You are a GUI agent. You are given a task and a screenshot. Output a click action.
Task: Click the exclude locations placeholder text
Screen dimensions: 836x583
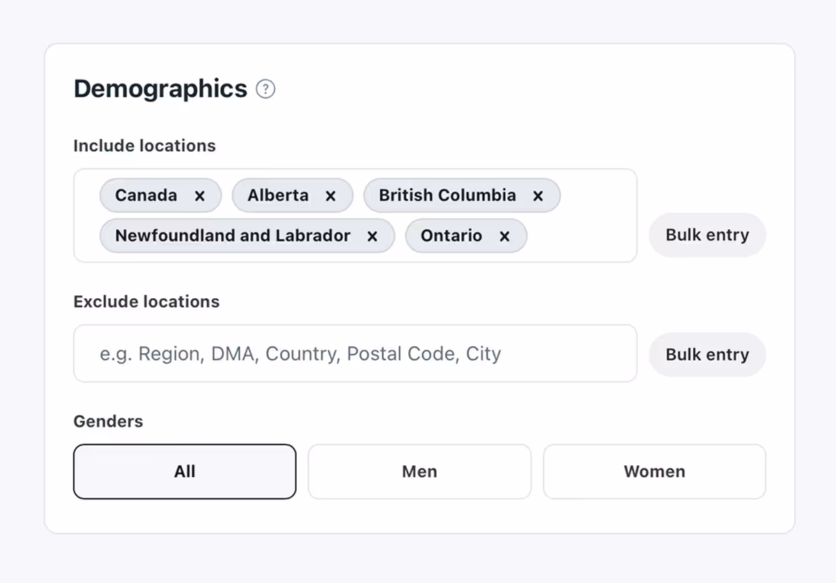pos(300,354)
